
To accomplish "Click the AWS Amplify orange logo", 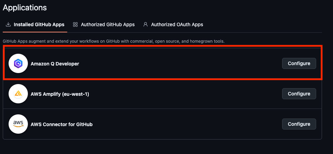I will (18, 94).
